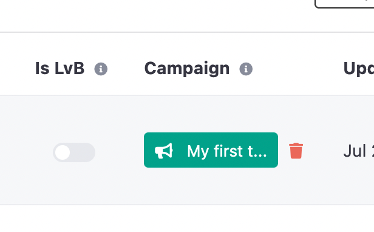Click the Campaign column info icon
Image resolution: width=374 pixels, height=232 pixels.
click(x=246, y=69)
